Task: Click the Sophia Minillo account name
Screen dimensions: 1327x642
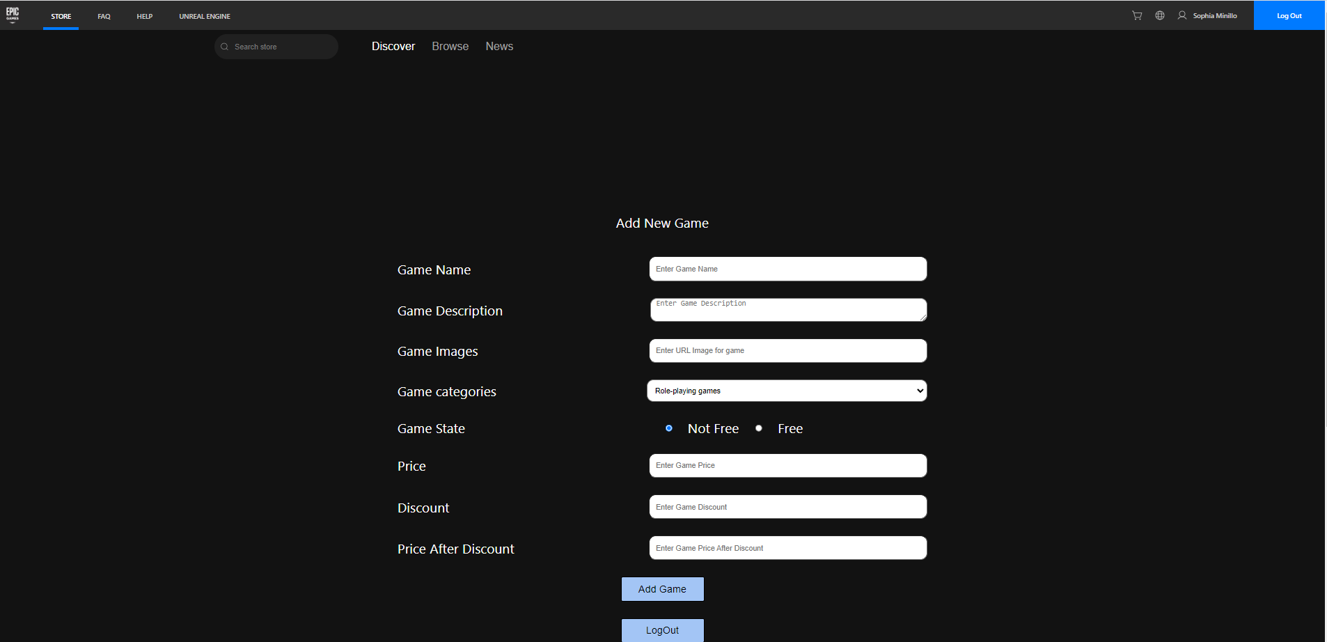Action: click(x=1215, y=15)
